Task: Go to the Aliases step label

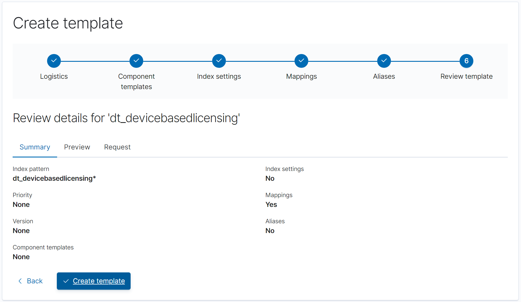Action: [x=384, y=76]
